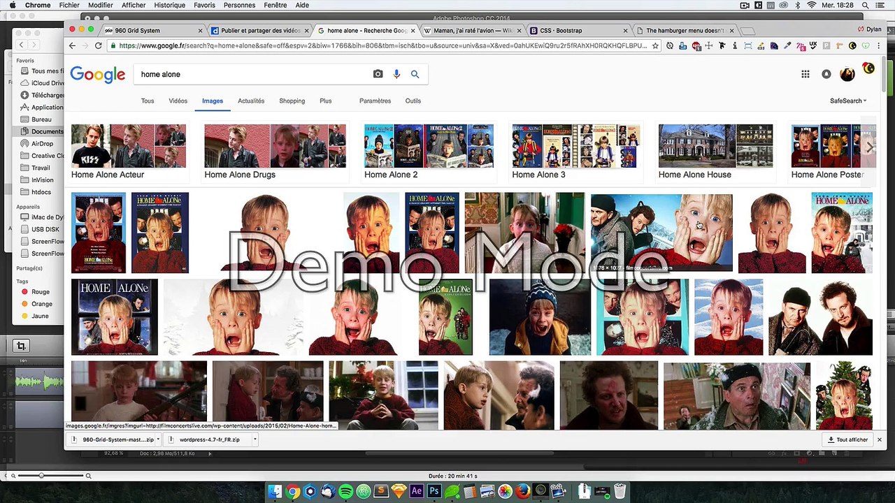Image resolution: width=895 pixels, height=503 pixels.
Task: Open Chrome's three-dot menu
Action: coord(878,45)
